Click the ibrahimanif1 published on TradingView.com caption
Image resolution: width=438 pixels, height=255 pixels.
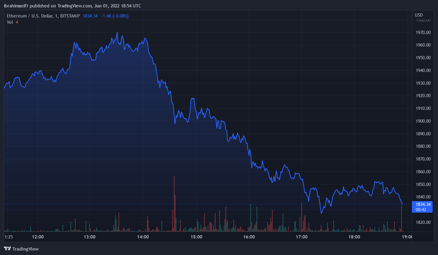pyautogui.click(x=72, y=6)
